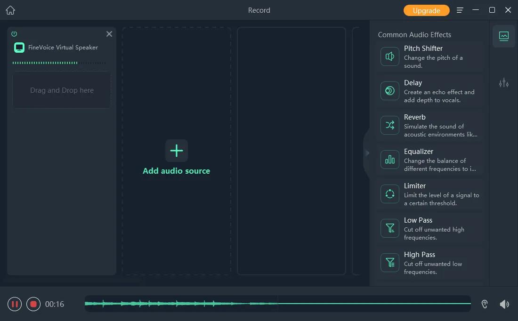This screenshot has height=321, width=518.
Task: Pick the Equalizer effect icon
Action: pos(390,160)
